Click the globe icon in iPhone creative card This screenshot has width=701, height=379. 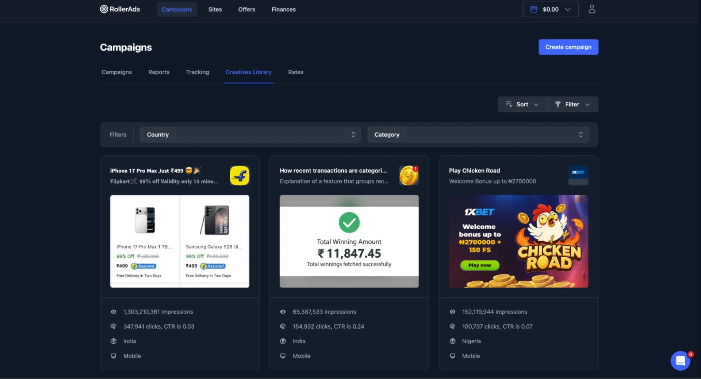pyautogui.click(x=114, y=341)
